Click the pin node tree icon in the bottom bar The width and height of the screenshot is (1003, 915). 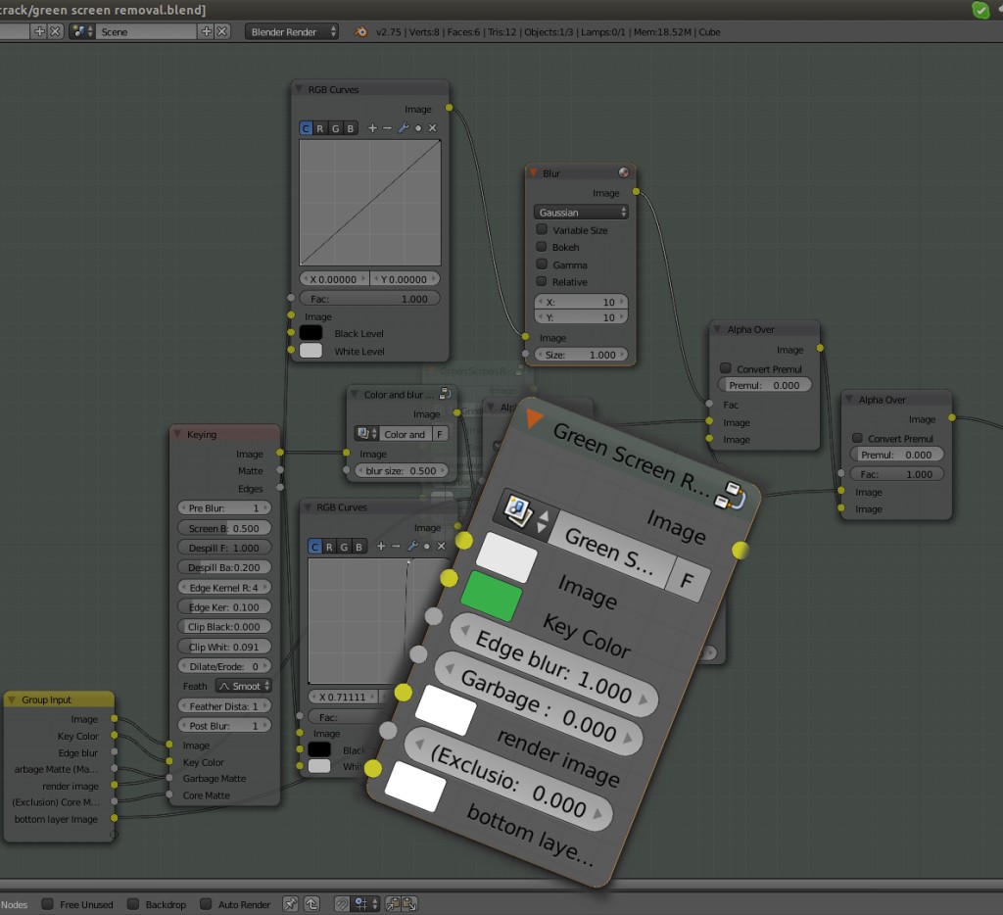(x=291, y=904)
